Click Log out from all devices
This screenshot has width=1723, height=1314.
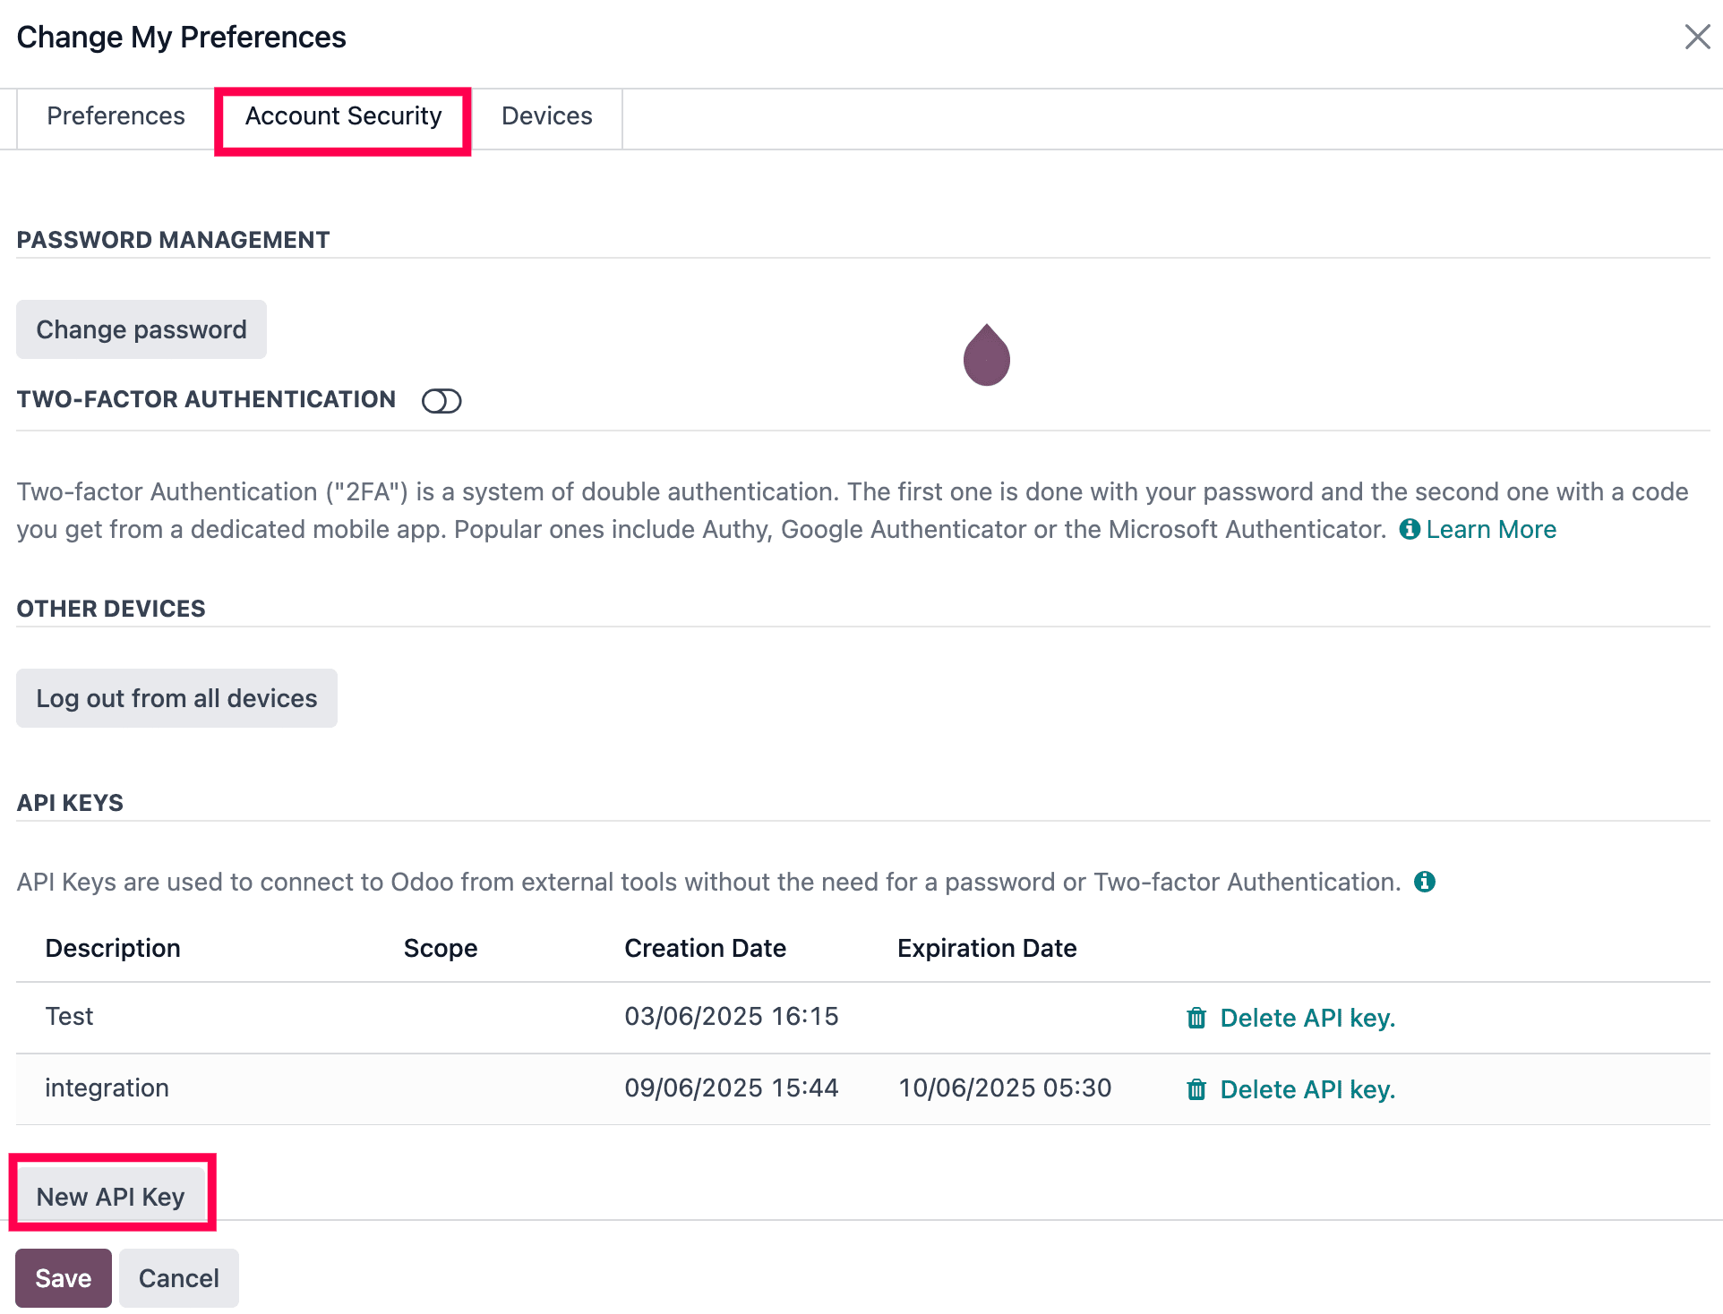coord(176,698)
